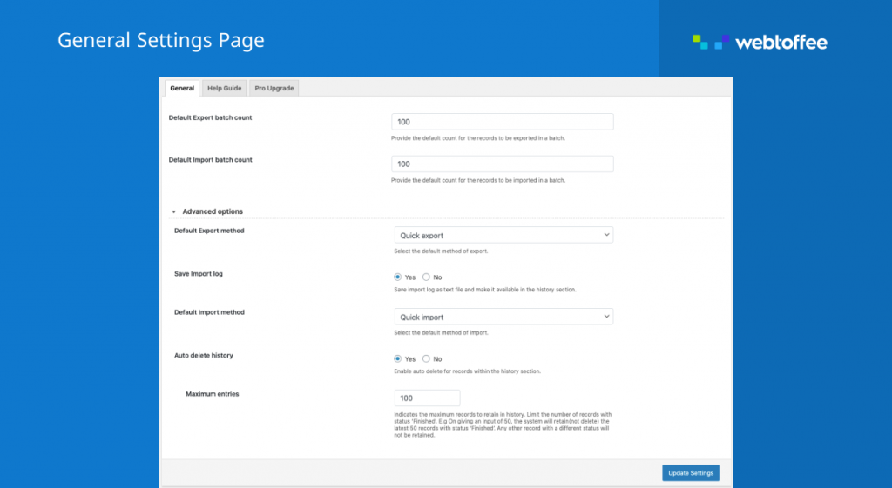The width and height of the screenshot is (892, 488).
Task: Enable Yes for Auto delete history
Action: click(x=398, y=358)
